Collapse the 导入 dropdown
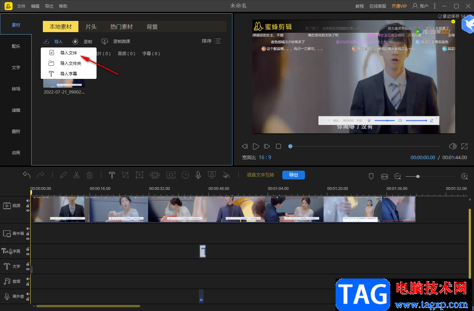 pos(53,42)
